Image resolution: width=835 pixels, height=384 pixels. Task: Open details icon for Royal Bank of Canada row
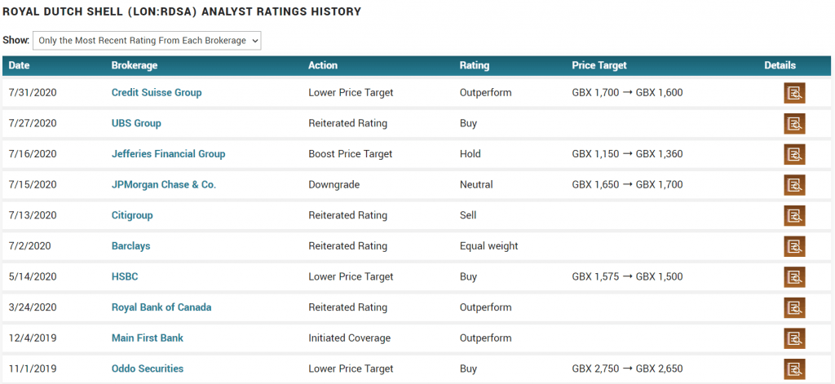tap(794, 308)
